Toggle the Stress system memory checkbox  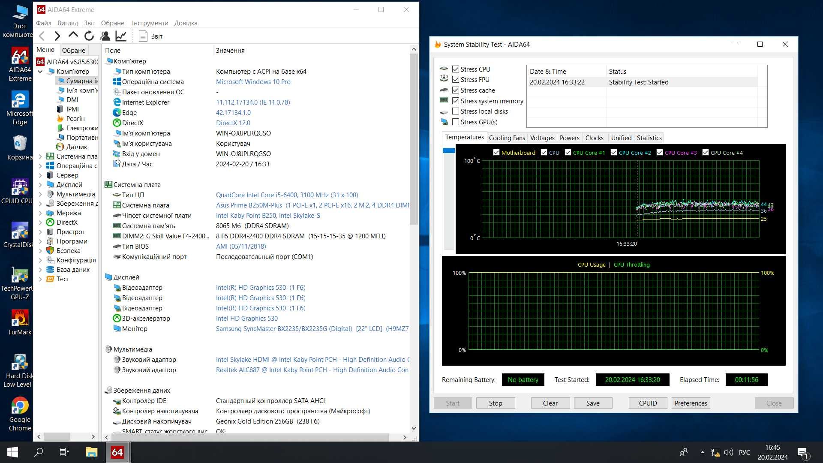[x=456, y=101]
